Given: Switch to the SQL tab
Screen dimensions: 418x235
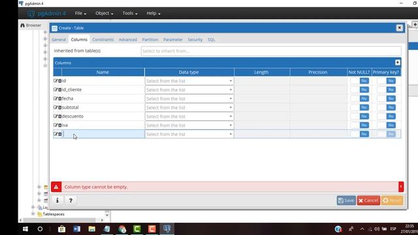Looking at the screenshot, I should pyautogui.click(x=211, y=39).
